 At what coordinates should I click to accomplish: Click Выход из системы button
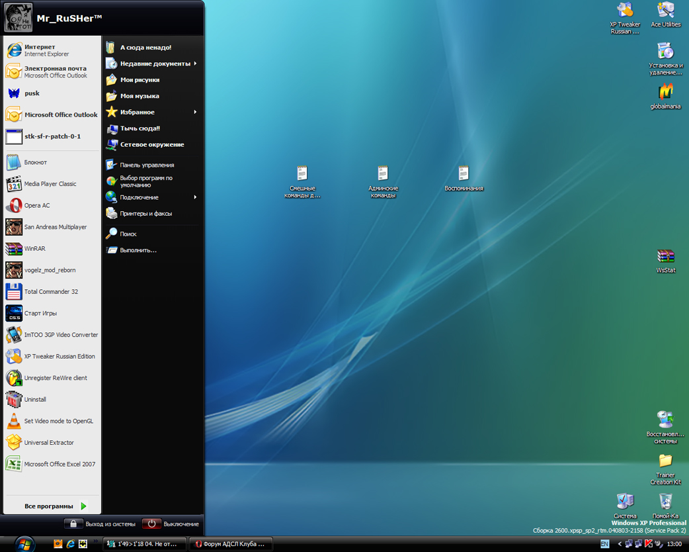(x=100, y=524)
